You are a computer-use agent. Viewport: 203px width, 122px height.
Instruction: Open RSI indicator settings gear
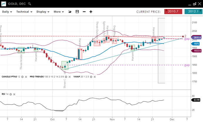click(11, 94)
